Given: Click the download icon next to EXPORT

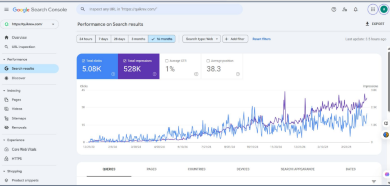Looking at the screenshot, I should [367, 24].
